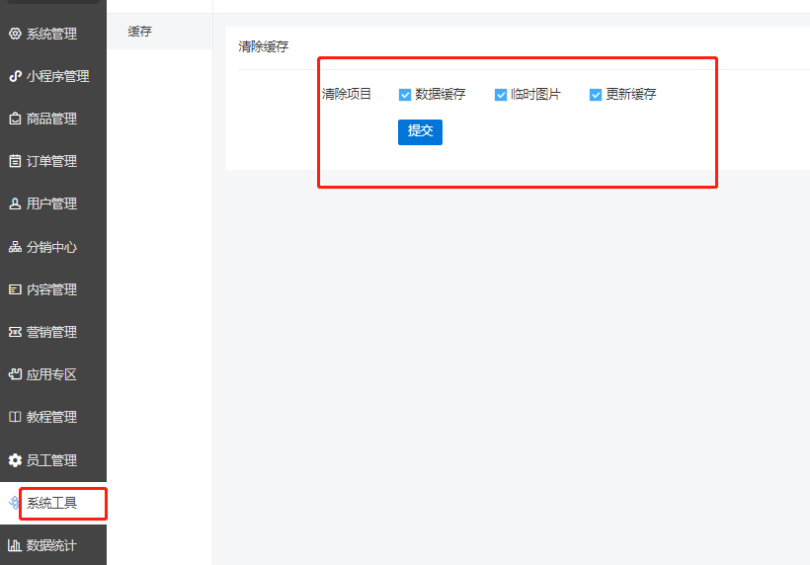The image size is (810, 565).
Task: Click the 清除缓存 panel heading
Action: (264, 46)
